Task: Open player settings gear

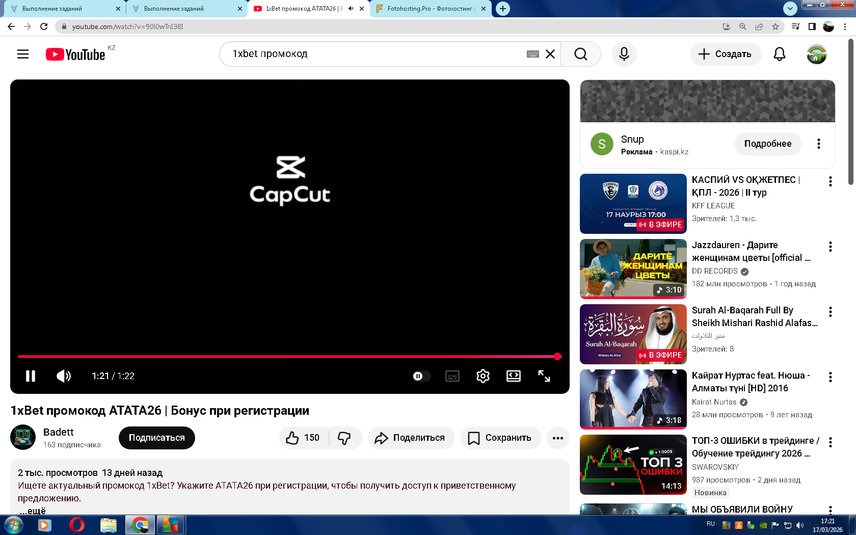Action: (483, 376)
